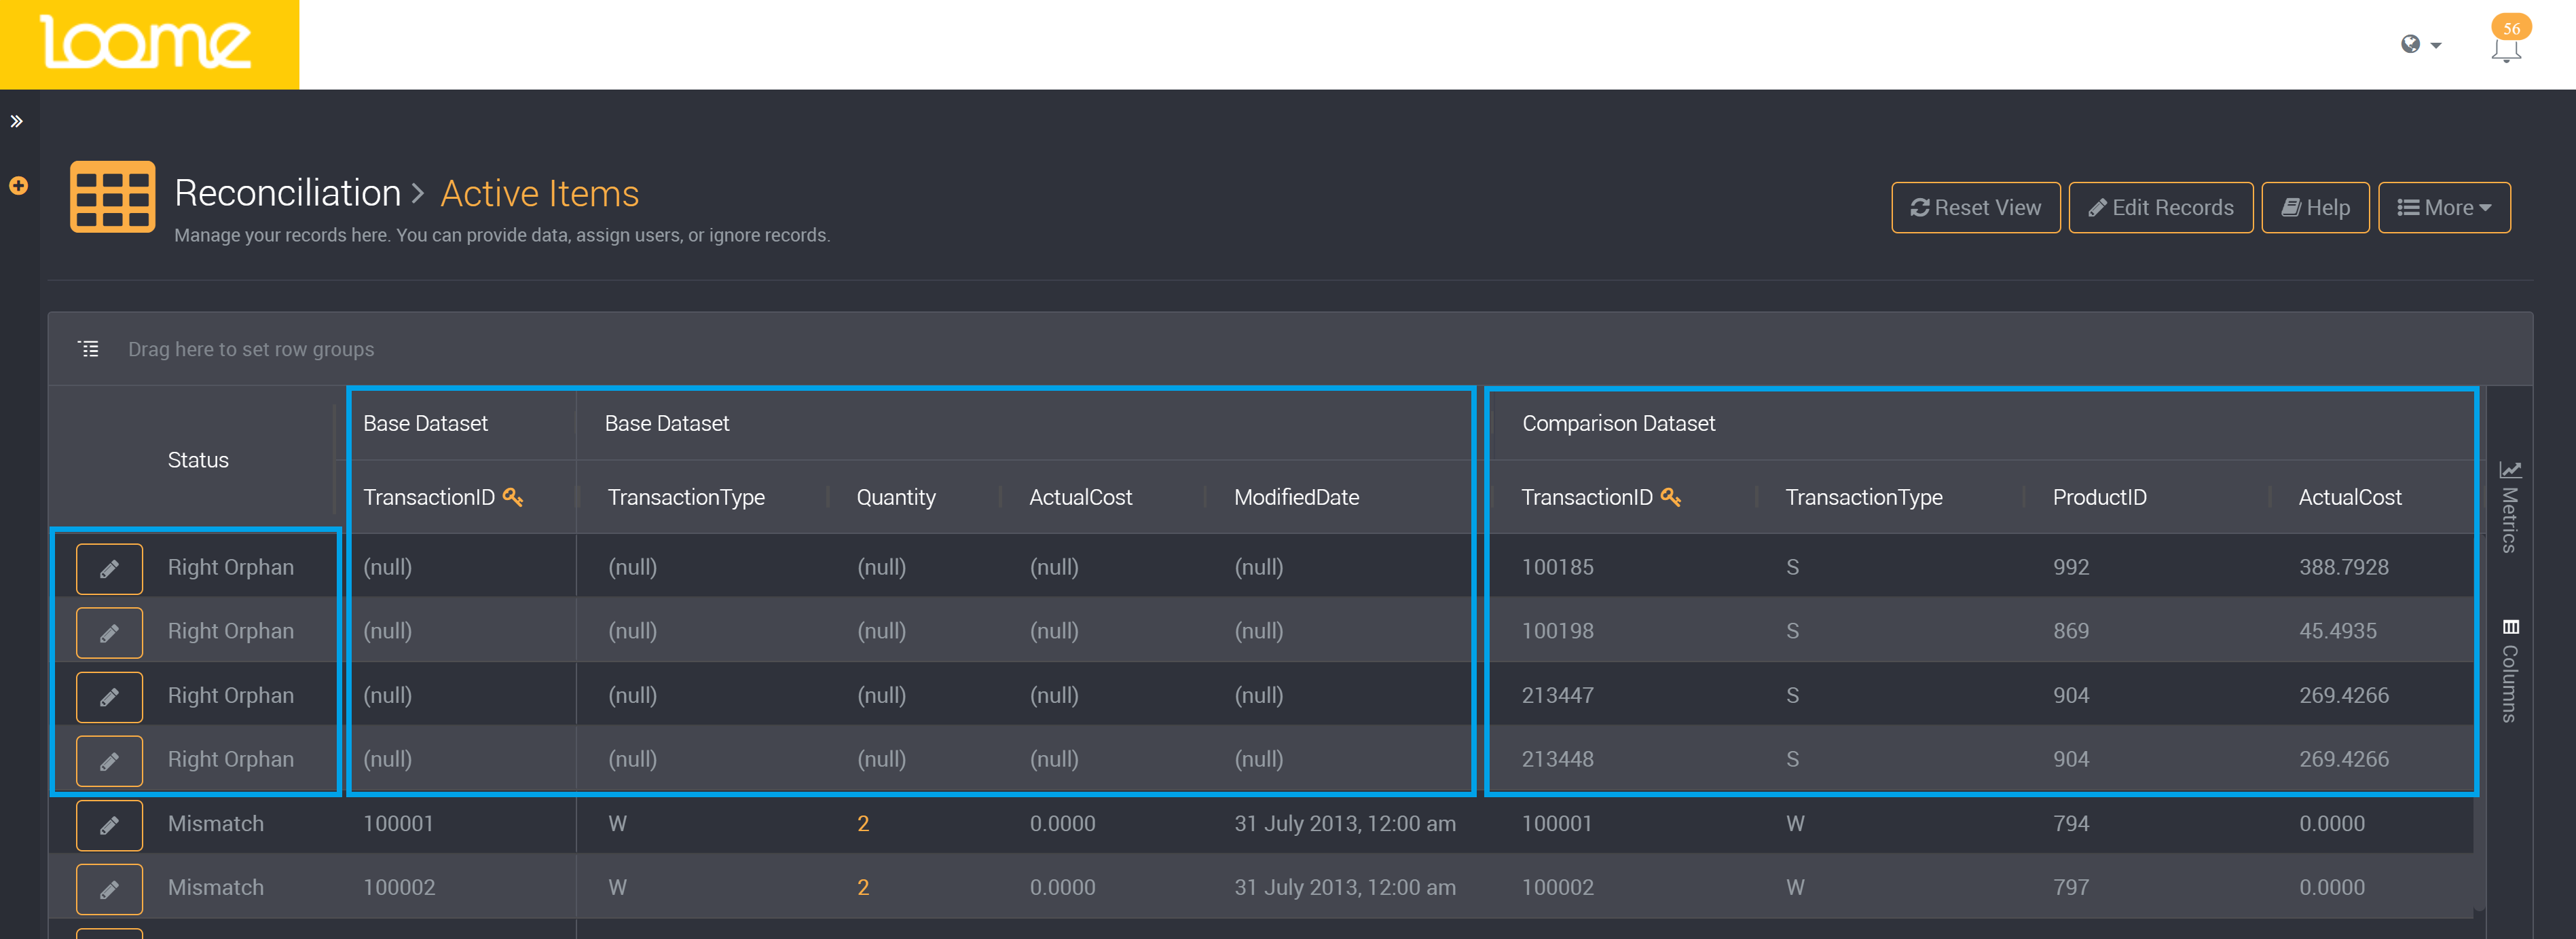Click the Reset View button
This screenshot has width=2576, height=939.
[x=1975, y=208]
